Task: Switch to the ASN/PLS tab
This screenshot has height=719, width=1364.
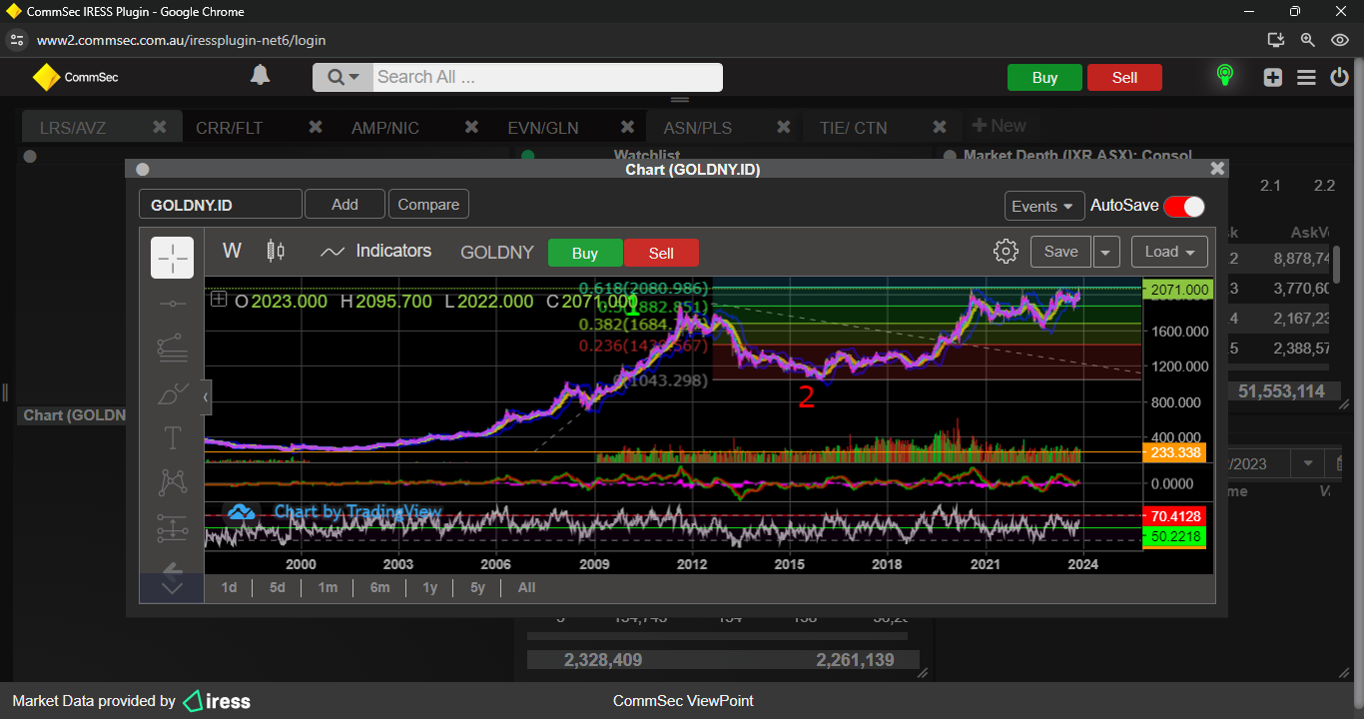Action: click(698, 128)
